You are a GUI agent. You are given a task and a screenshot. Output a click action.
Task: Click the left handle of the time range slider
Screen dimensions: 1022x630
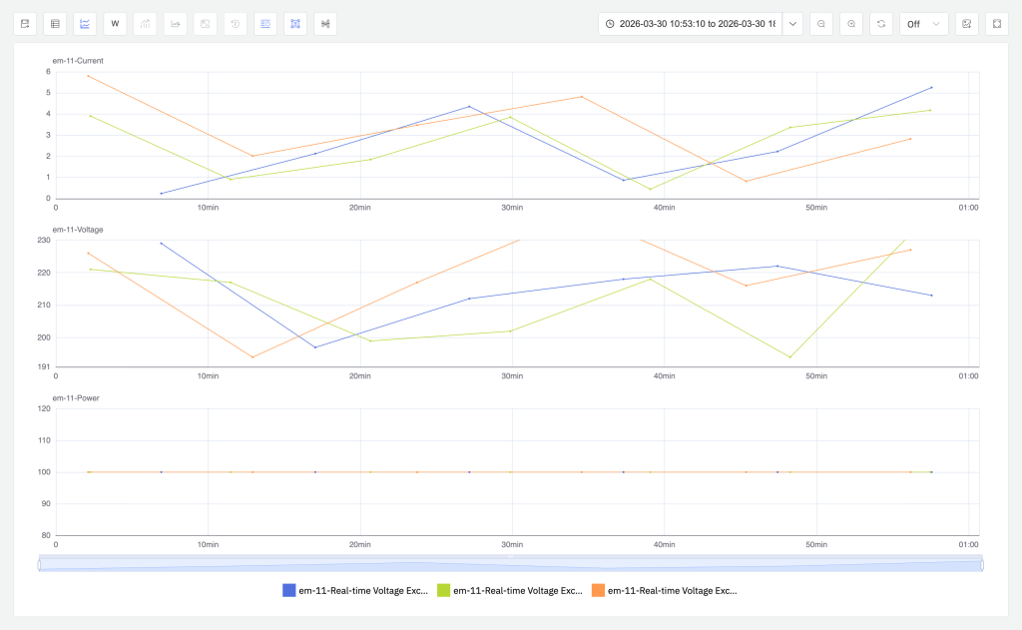point(40,564)
